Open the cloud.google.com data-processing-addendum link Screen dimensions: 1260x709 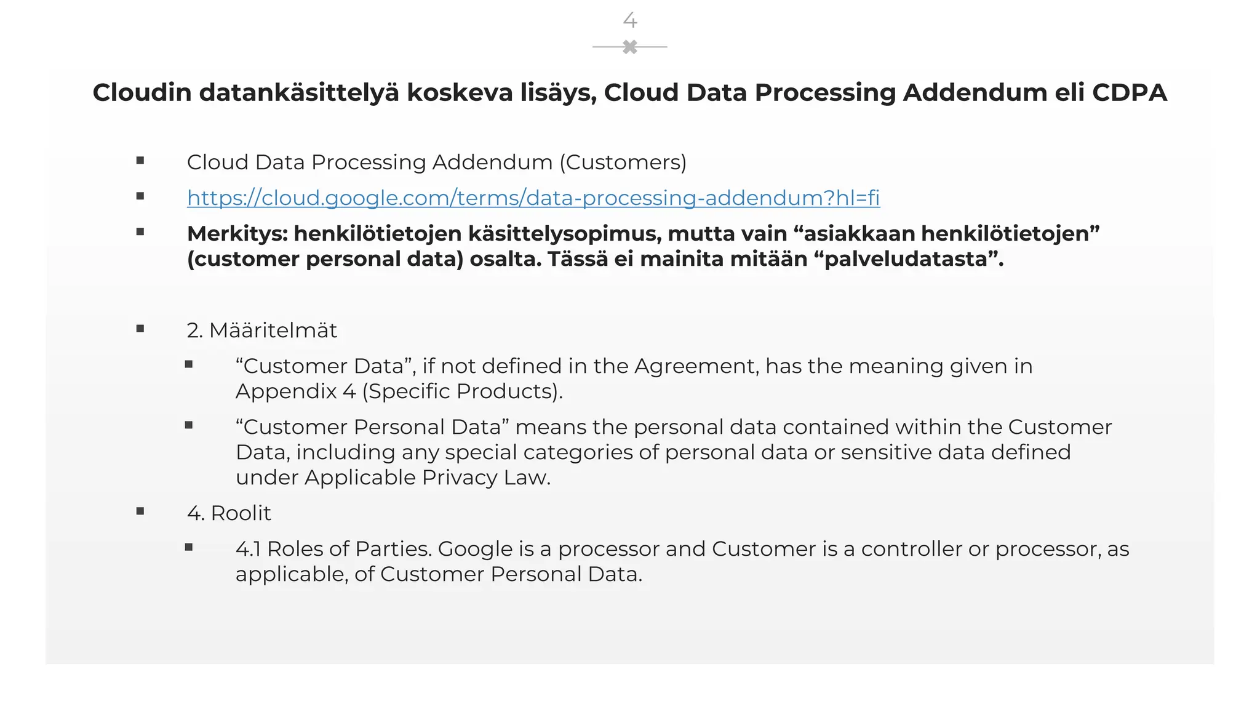[x=533, y=198]
